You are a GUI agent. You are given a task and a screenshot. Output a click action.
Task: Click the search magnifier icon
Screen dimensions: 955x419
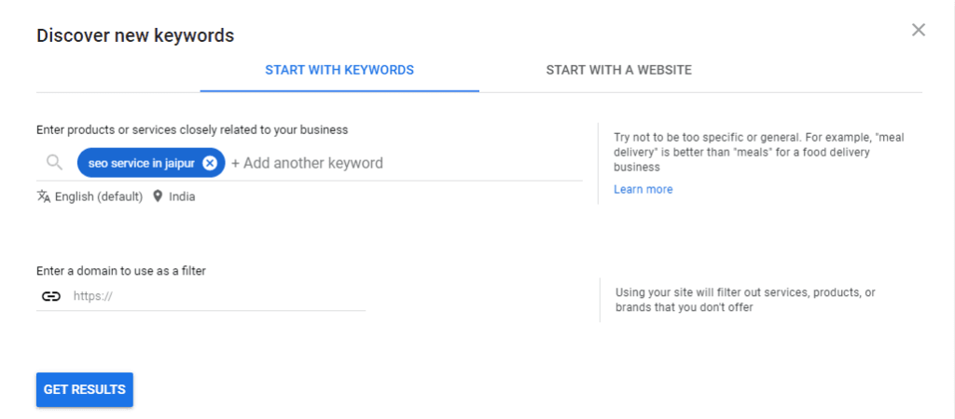tap(54, 163)
